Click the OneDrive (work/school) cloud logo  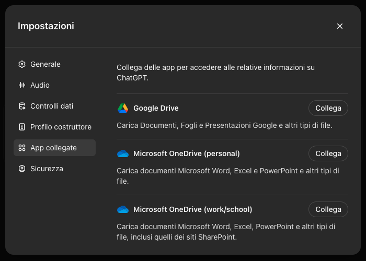(x=123, y=209)
